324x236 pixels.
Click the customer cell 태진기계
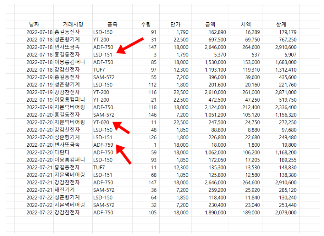click(x=73, y=190)
